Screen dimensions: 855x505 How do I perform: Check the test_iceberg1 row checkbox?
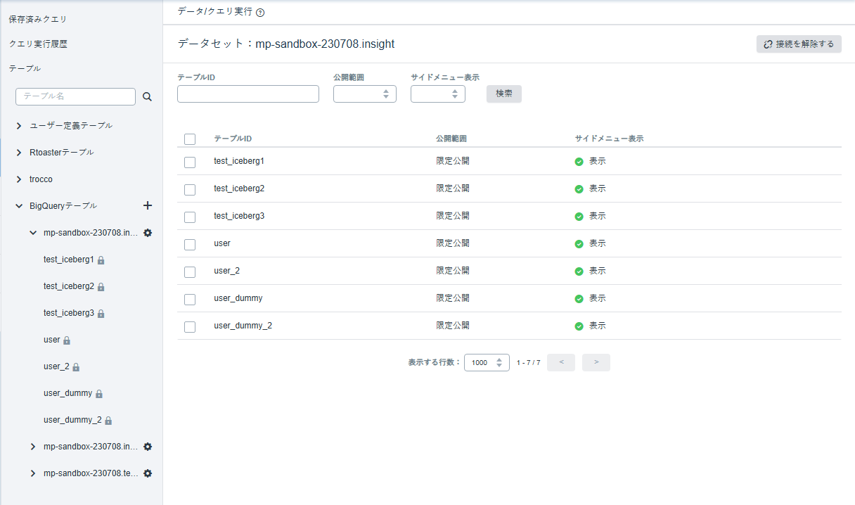tap(190, 162)
